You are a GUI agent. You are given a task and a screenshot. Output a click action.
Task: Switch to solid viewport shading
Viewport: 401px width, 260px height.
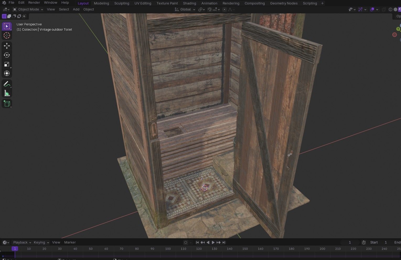pyautogui.click(x=395, y=9)
